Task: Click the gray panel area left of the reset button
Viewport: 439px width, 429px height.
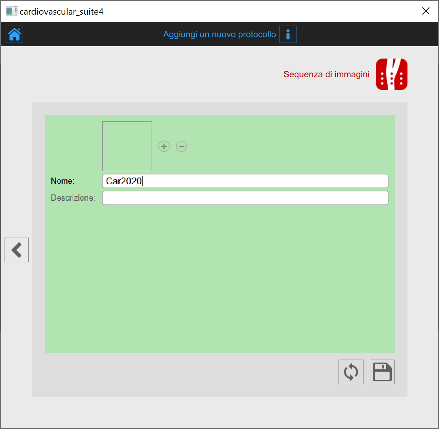Action: coord(188,373)
